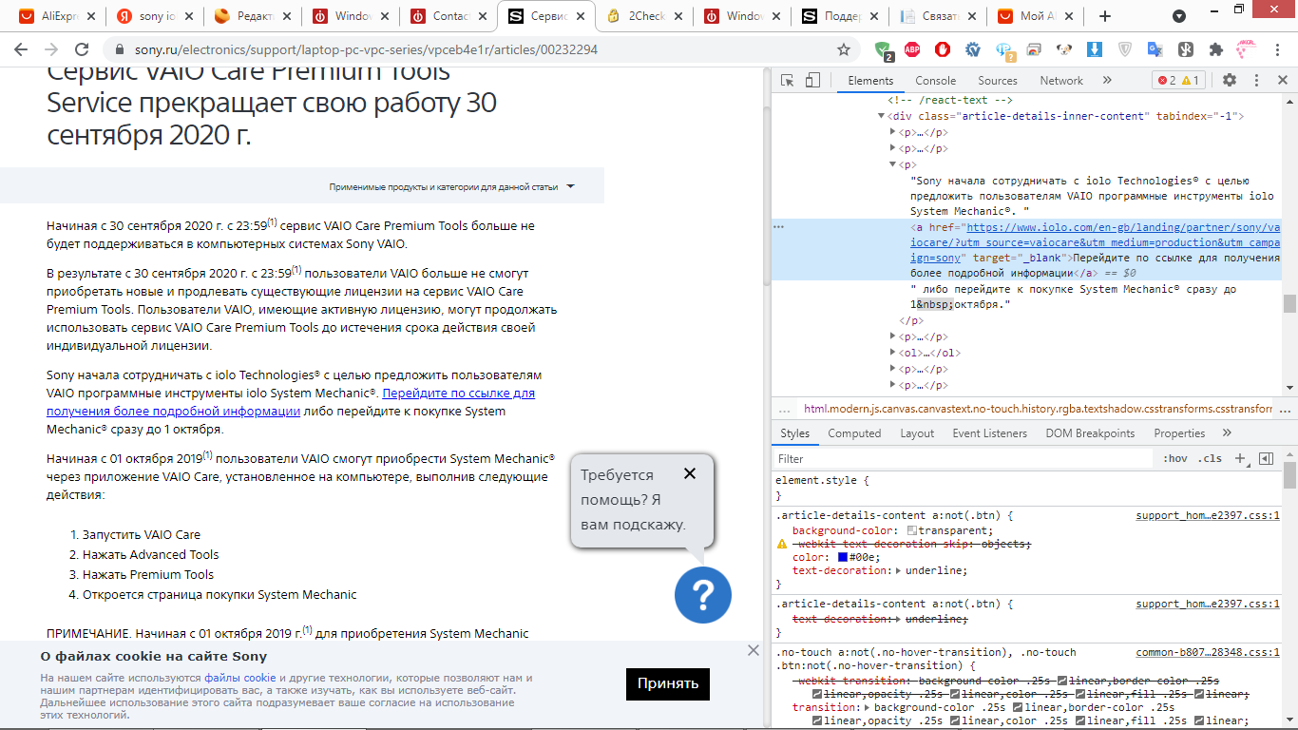Collapse the article-details-inner-content div node
The height and width of the screenshot is (730, 1298).
pos(882,116)
